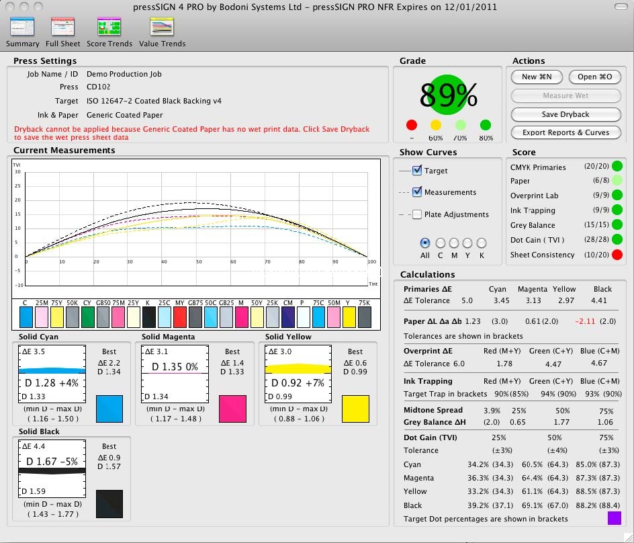This screenshot has width=634, height=543.
Task: Select the M curve radio button
Action: 454,243
